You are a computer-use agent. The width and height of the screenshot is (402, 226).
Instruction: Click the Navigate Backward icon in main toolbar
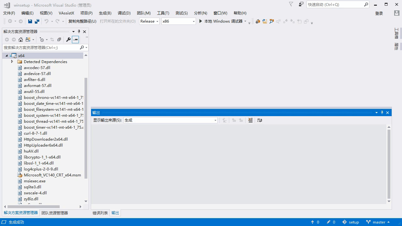10,21
